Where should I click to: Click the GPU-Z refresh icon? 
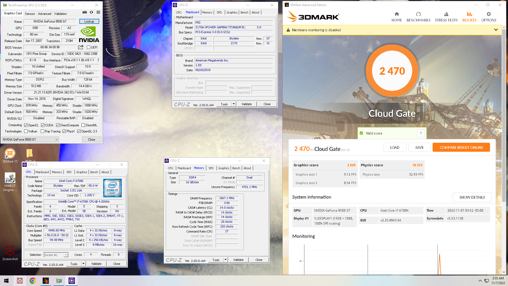coord(91,12)
